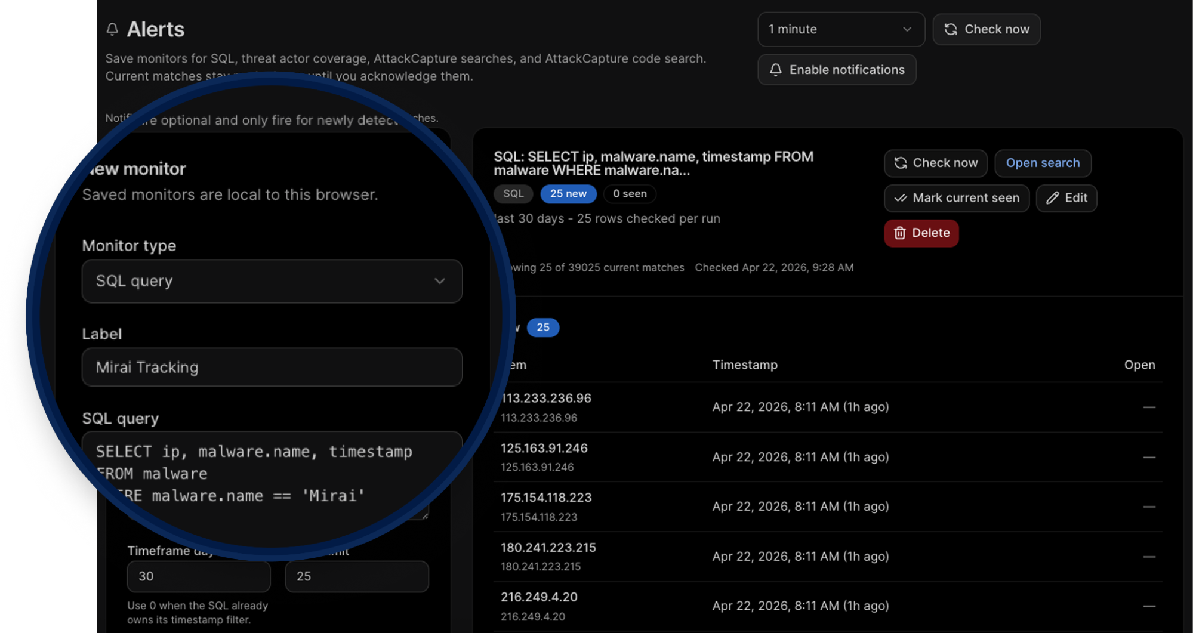Select row 113.233.236.96
This screenshot has height=633, width=1193.
828,407
